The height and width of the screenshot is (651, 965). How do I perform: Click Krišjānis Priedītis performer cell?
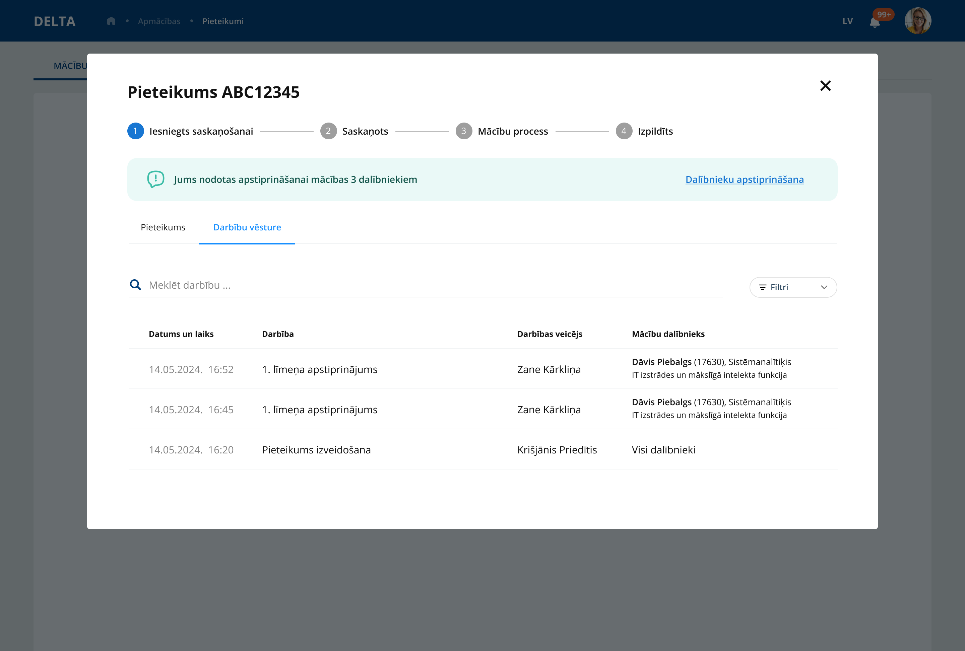click(557, 450)
